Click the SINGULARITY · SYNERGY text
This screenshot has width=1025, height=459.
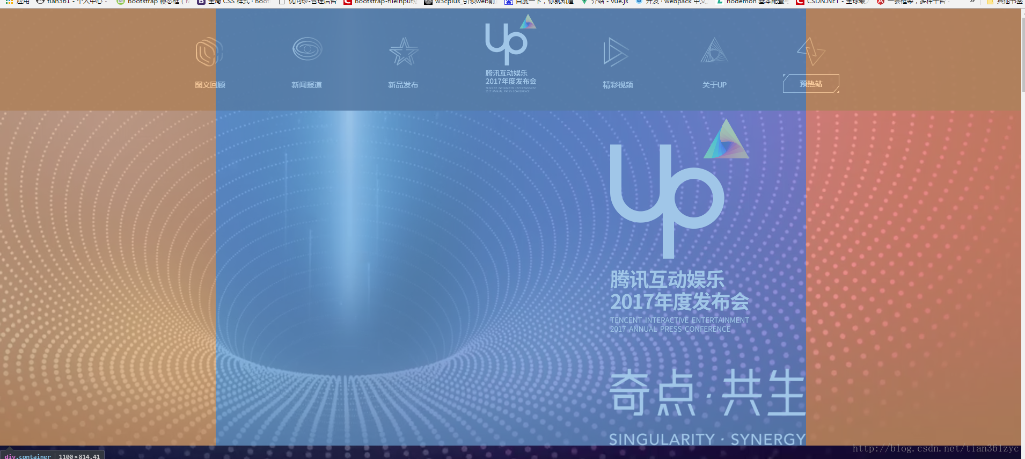coord(707,439)
